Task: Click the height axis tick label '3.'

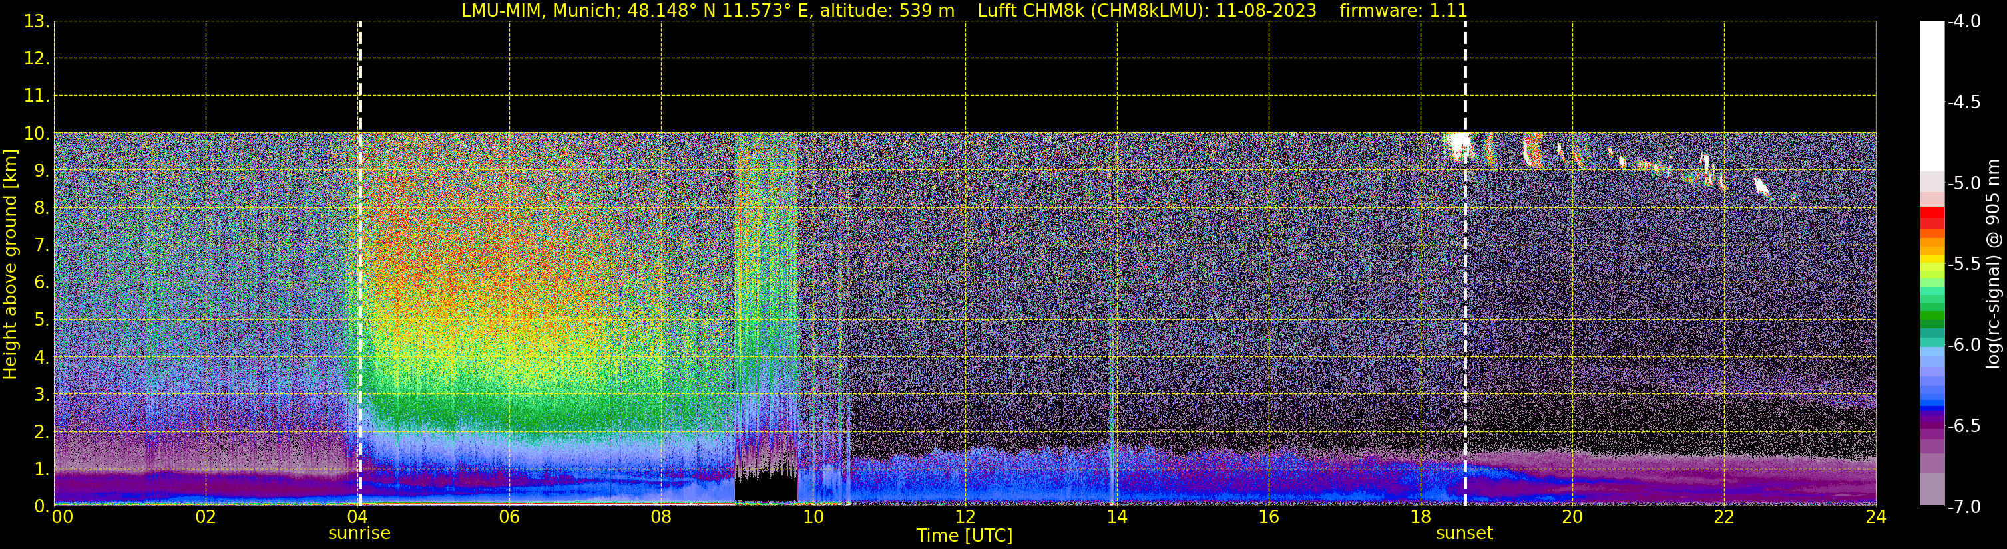Action: (42, 395)
